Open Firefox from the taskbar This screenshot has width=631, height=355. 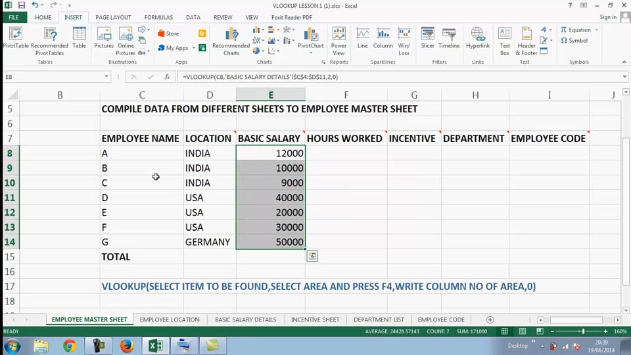[x=127, y=346]
